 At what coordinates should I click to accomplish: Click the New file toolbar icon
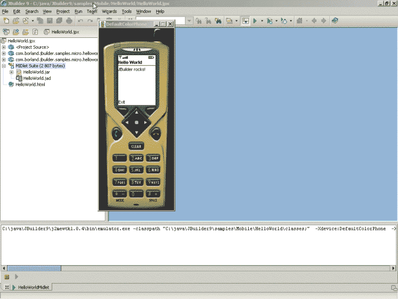click(x=6, y=21)
